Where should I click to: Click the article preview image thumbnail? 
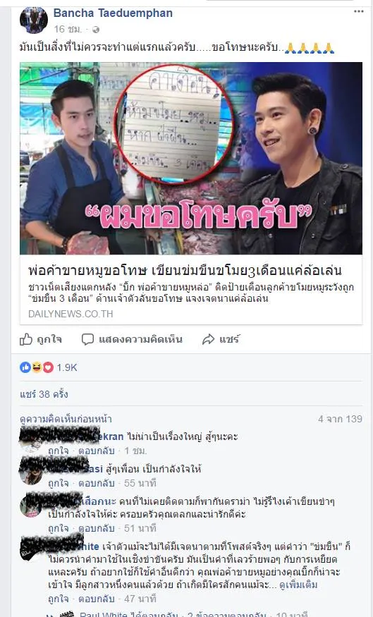pos(191,158)
